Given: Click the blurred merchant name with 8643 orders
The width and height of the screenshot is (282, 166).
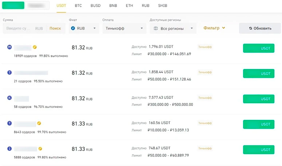Looking at the screenshot, I should coord(25,124).
